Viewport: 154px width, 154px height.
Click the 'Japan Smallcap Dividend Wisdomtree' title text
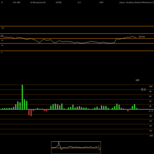coord(136,2)
